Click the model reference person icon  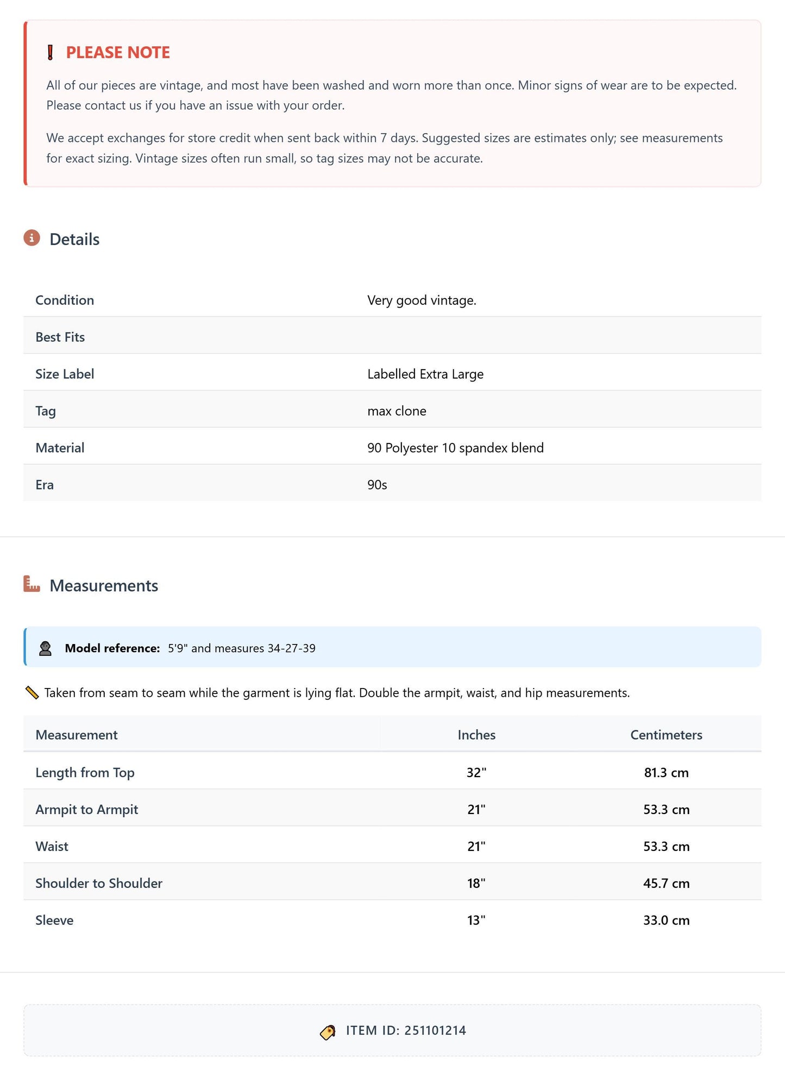pos(46,648)
